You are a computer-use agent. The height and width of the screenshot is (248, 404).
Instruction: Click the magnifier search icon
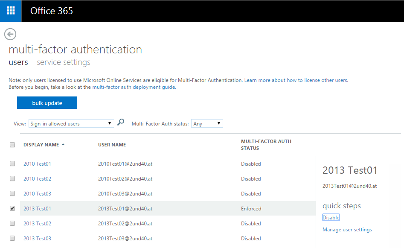(x=121, y=123)
